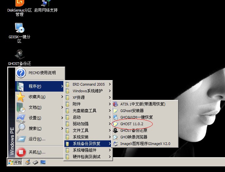Open the 系统增强组件 submenu
This screenshot has height=172, width=225.
(88, 150)
